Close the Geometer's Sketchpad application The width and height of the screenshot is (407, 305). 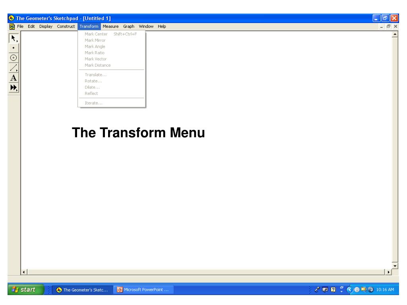(394, 18)
